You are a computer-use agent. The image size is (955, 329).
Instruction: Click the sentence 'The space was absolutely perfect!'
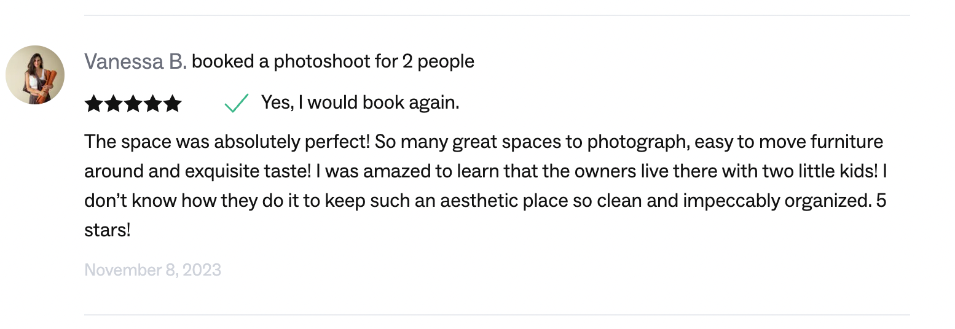pos(227,142)
